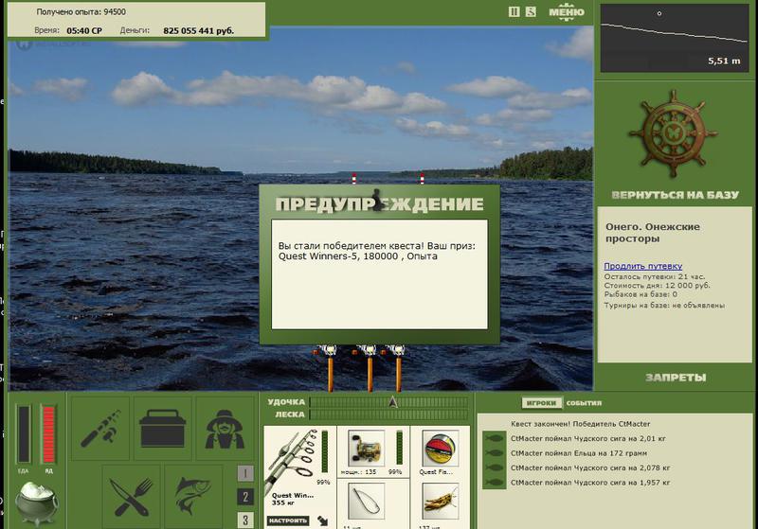Open the fishing rod tackle icon
This screenshot has width=758, height=529.
100,428
